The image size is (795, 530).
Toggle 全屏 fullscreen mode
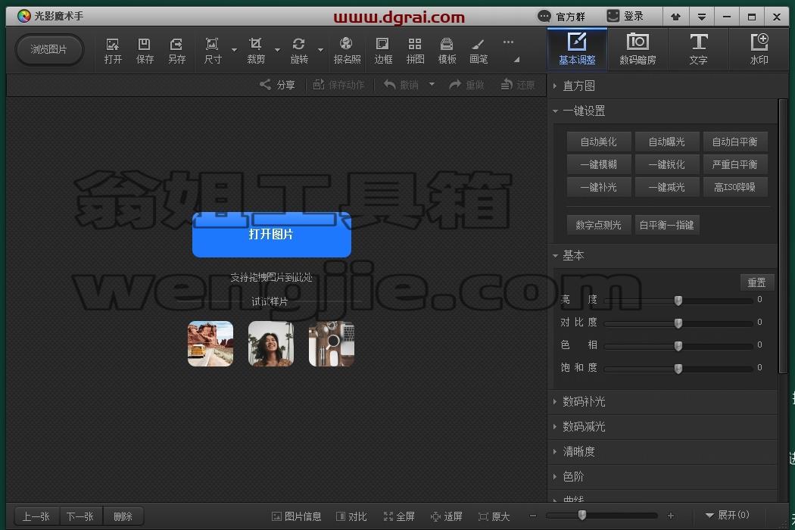399,516
